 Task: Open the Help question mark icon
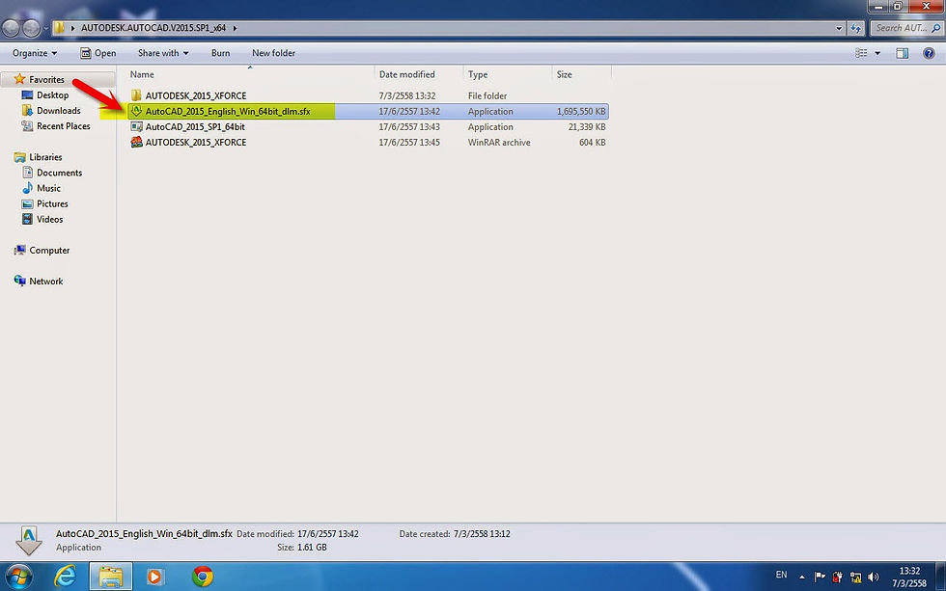[929, 53]
